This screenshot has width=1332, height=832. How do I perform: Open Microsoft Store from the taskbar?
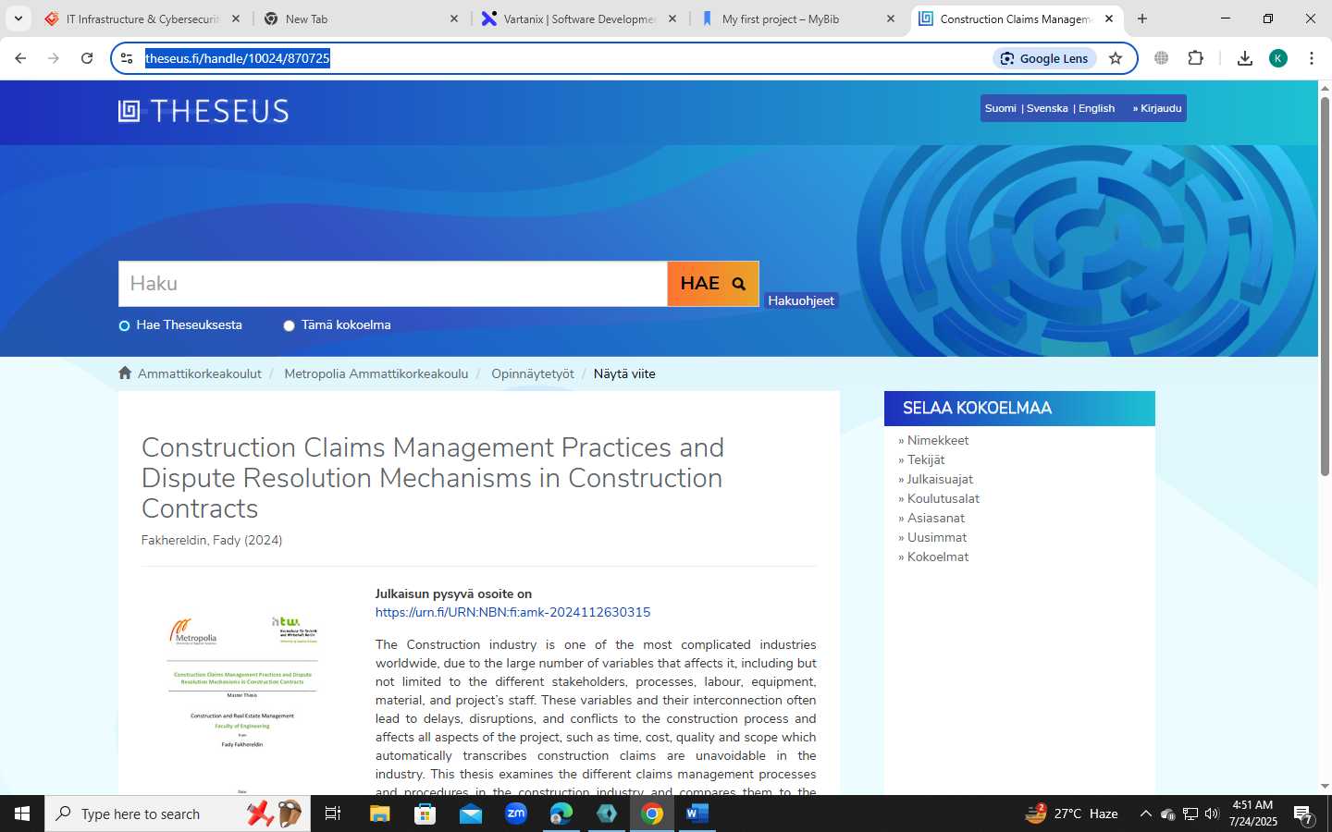click(425, 814)
